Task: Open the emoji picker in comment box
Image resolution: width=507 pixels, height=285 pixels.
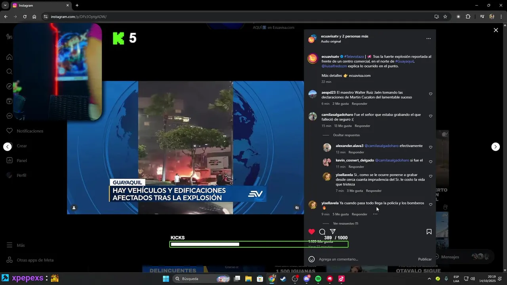Action: tap(312, 259)
